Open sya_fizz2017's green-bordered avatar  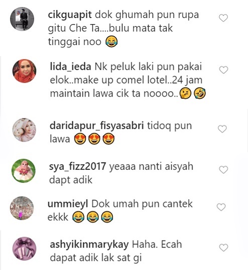tap(24, 171)
